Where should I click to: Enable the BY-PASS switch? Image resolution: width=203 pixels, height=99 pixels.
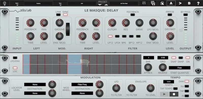(x=185, y=15)
